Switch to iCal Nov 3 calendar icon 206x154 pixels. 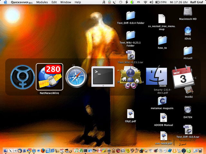coord(183,77)
